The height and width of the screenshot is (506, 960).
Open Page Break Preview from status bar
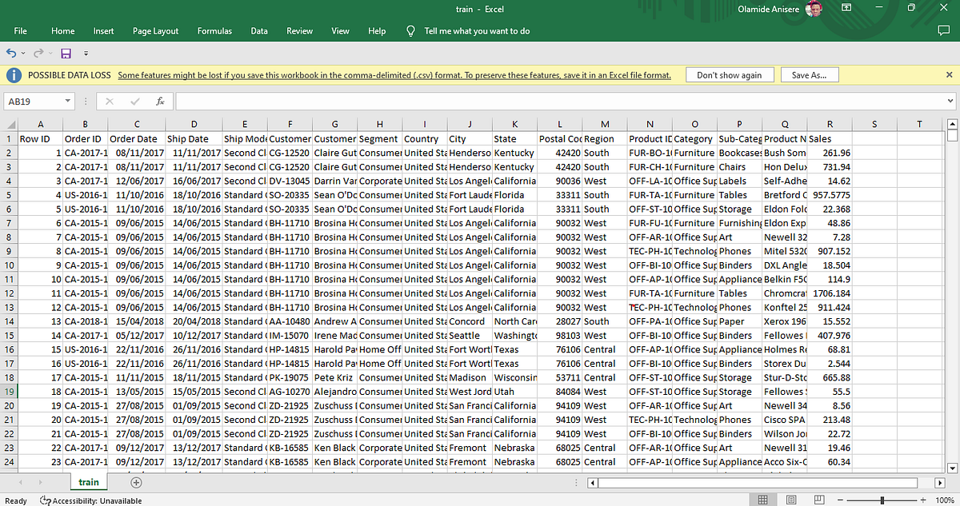coord(819,500)
